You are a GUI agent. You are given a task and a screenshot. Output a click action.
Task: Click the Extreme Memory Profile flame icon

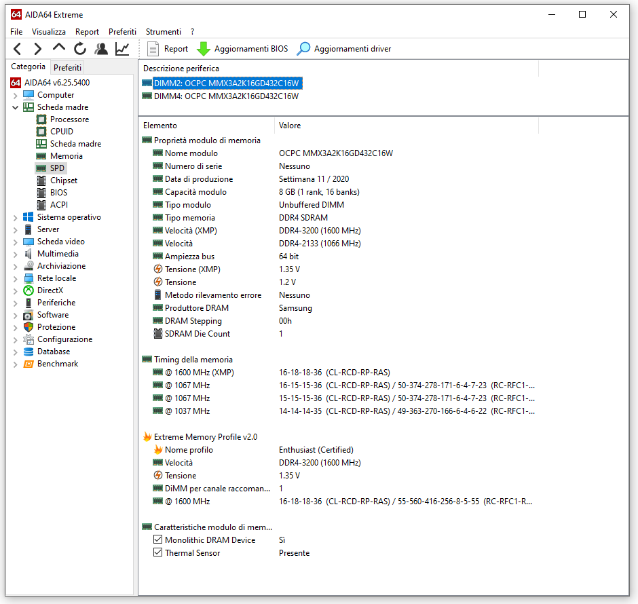(147, 437)
